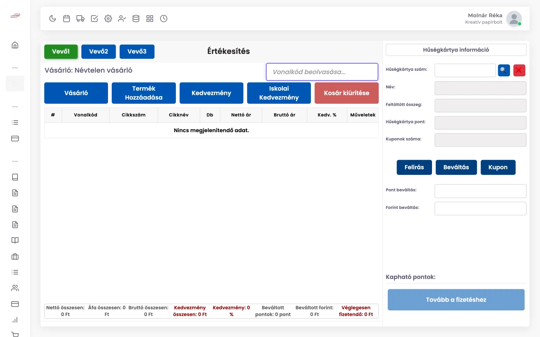Switch to Vevő3 tab
540x337 pixels.
point(137,52)
